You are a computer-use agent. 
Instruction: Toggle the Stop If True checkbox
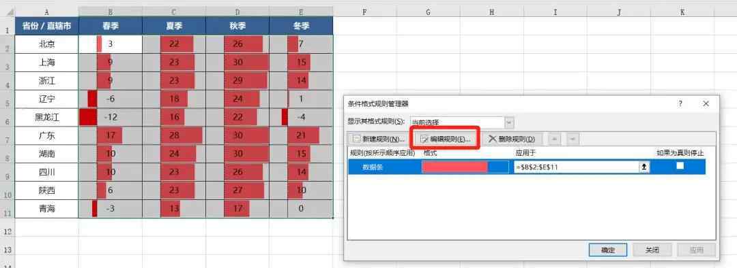[680, 166]
